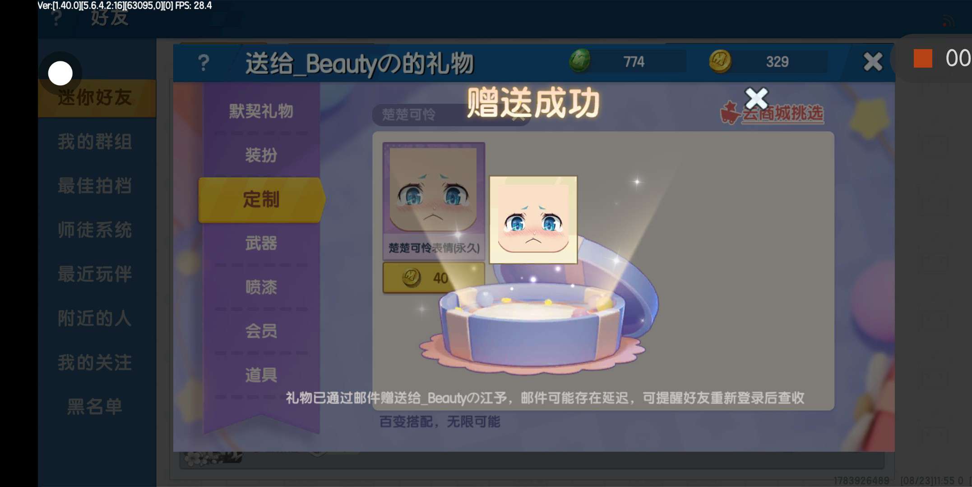Click the question mark help icon in gift dialog
Screen dimensions: 972x487
click(204, 63)
